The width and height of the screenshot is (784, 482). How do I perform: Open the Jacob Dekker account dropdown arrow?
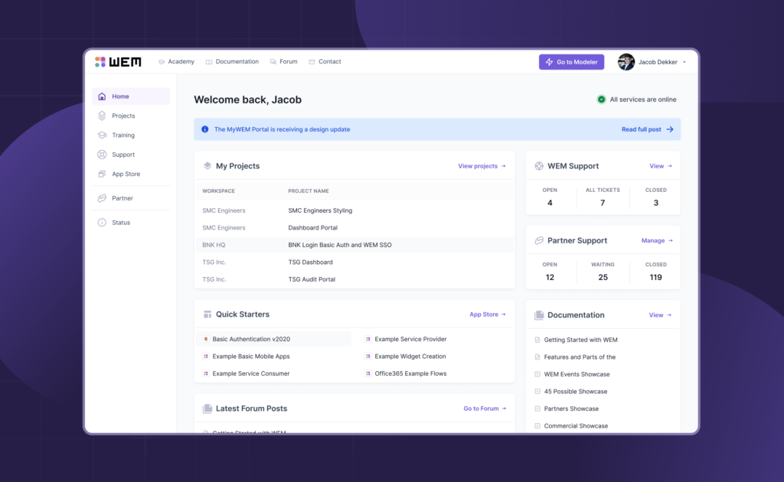click(684, 63)
